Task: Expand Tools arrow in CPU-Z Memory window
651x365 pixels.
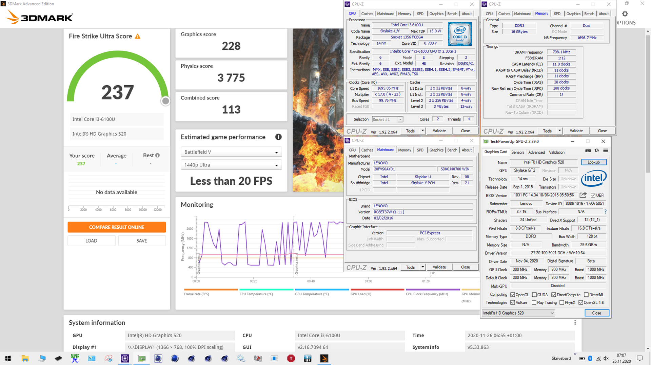Action: pos(560,131)
